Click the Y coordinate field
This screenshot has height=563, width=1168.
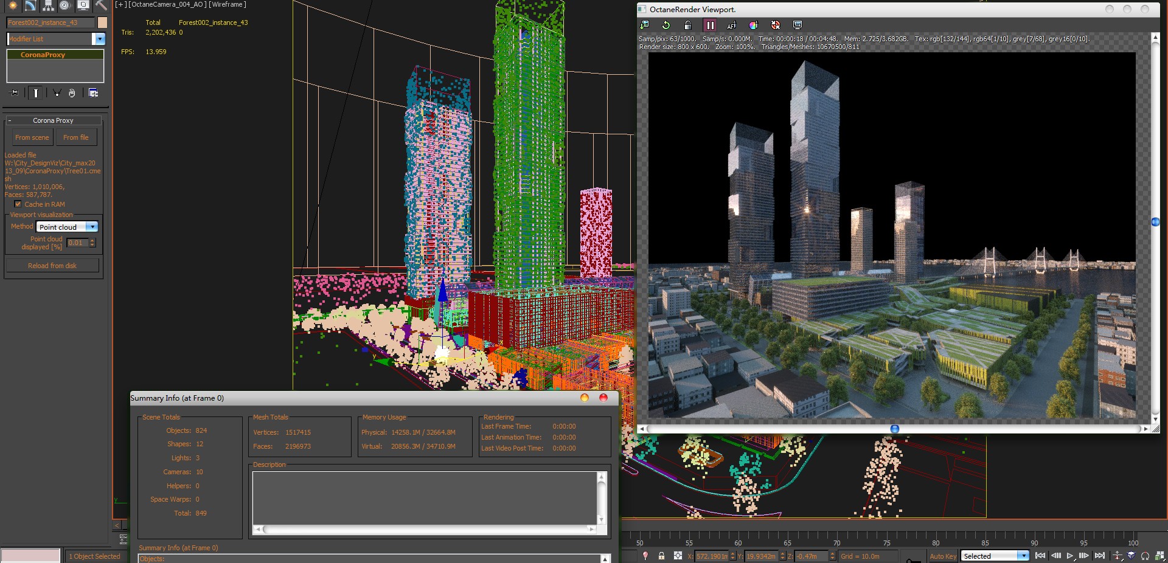(x=762, y=556)
